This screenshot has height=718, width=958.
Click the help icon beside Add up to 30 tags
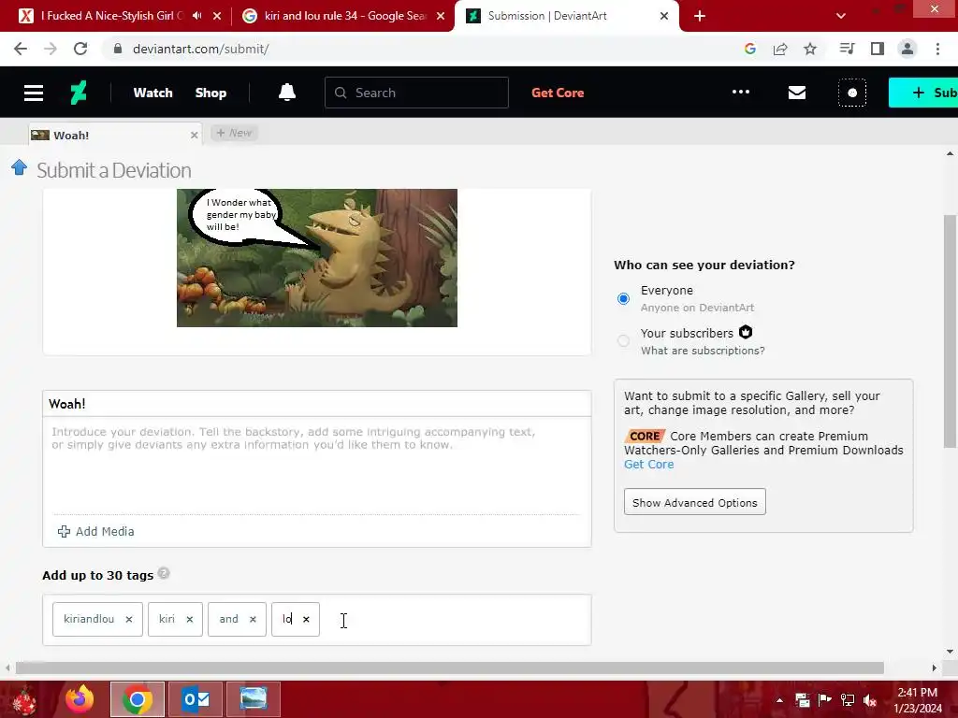[x=163, y=573]
